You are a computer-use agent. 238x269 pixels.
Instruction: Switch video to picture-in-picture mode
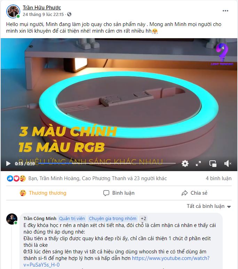click(213, 163)
